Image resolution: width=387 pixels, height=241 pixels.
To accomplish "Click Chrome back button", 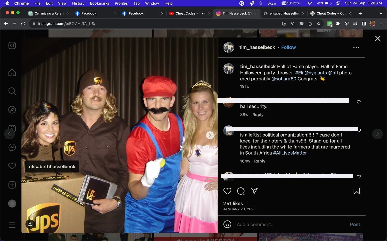I will point(6,24).
